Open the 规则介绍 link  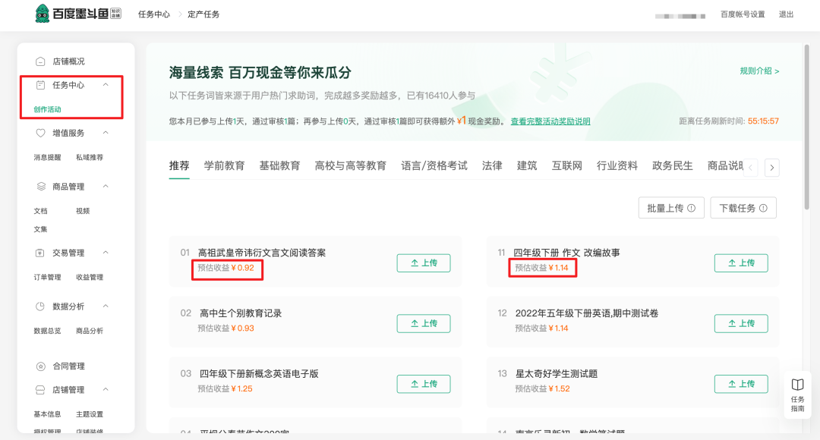759,71
